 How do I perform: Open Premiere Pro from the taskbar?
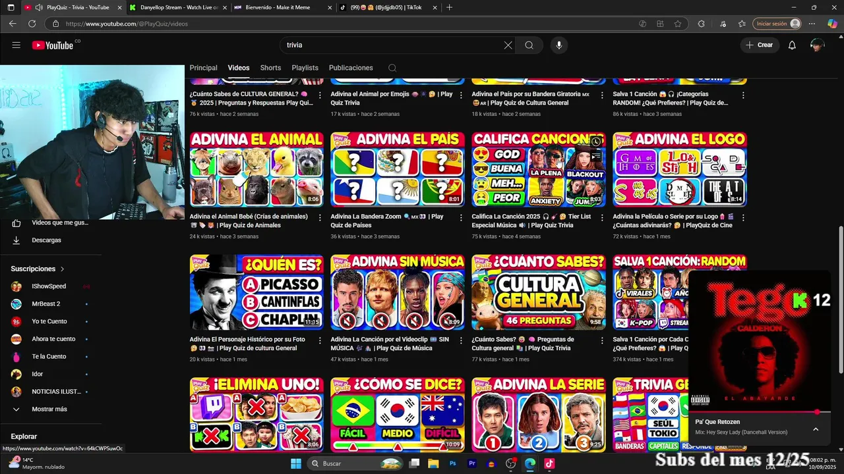pos(471,463)
